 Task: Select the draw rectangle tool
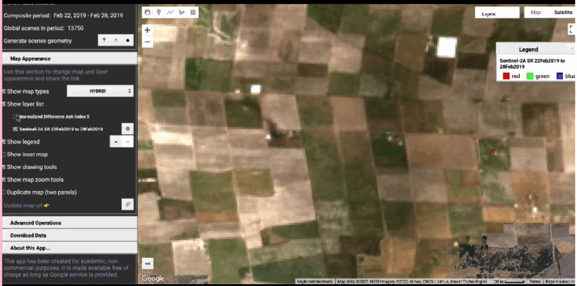coord(193,12)
